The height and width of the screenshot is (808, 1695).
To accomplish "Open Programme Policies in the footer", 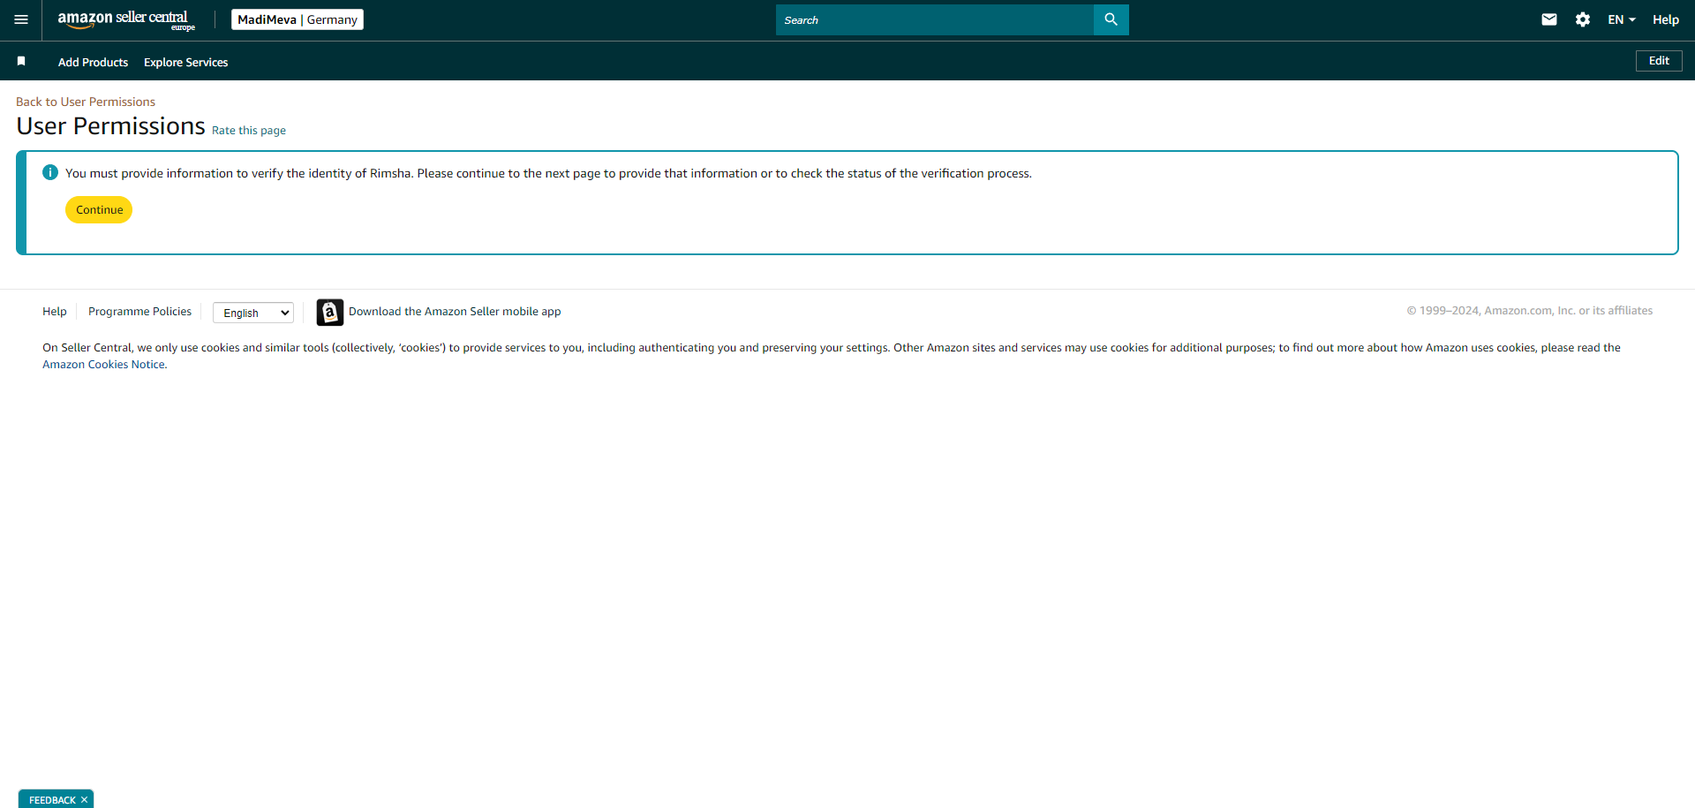I will (x=139, y=311).
